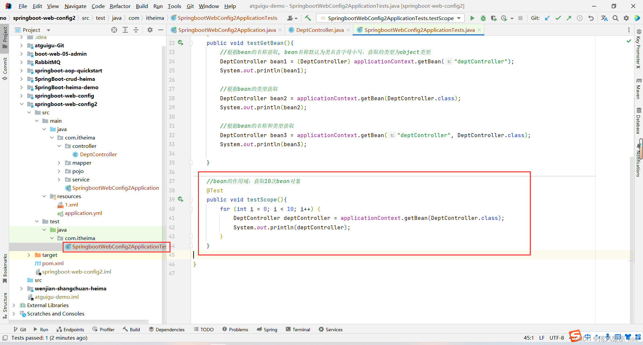Switch to DeptController.java tab
Screen dimensions: 643x345
coord(319,30)
